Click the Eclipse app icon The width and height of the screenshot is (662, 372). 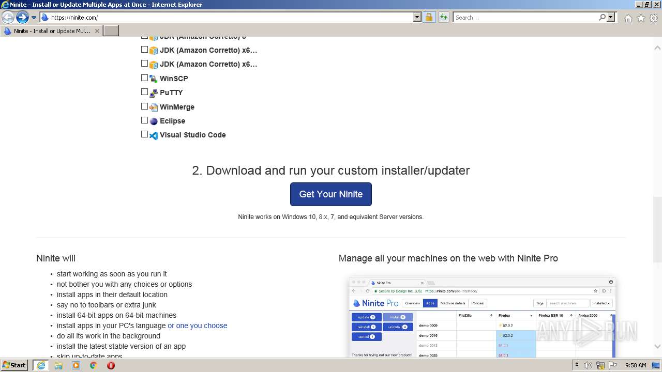pos(154,121)
